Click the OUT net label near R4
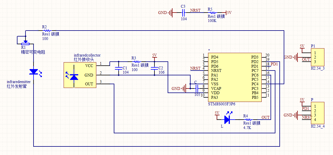The image size is (333, 155). (265, 117)
